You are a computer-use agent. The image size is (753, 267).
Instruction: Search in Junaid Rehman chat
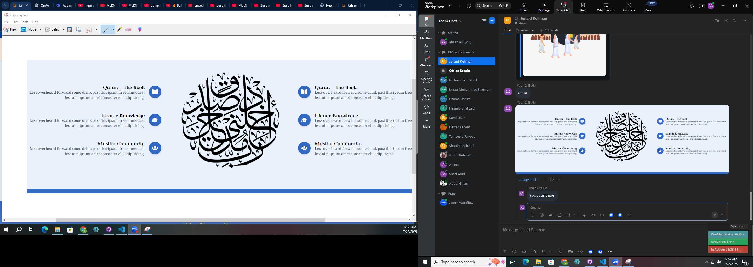pyautogui.click(x=735, y=21)
